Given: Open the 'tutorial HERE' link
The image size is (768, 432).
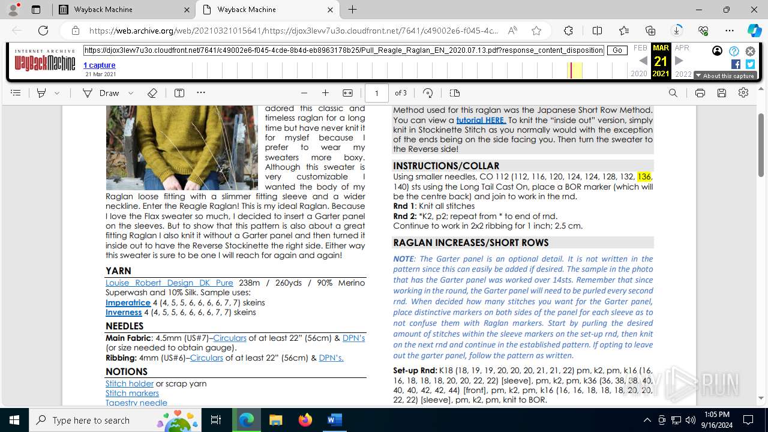Looking at the screenshot, I should point(481,120).
